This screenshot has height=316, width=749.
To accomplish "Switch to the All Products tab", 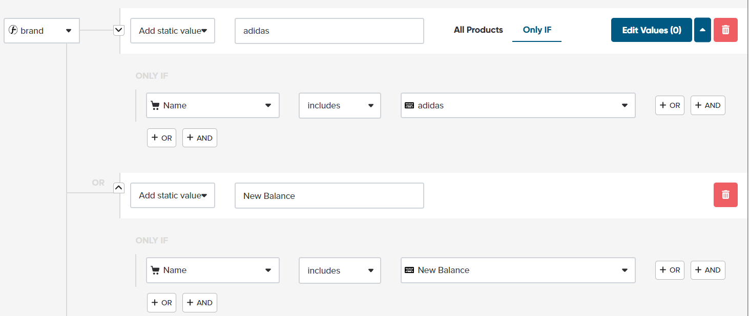I will point(478,30).
